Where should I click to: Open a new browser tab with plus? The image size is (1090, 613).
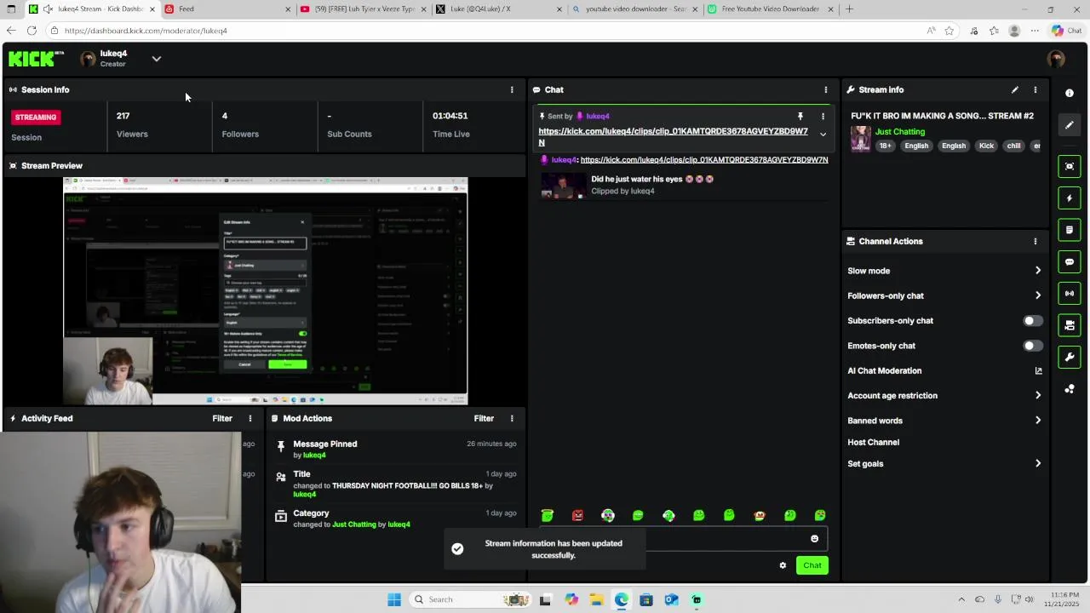[x=849, y=9]
